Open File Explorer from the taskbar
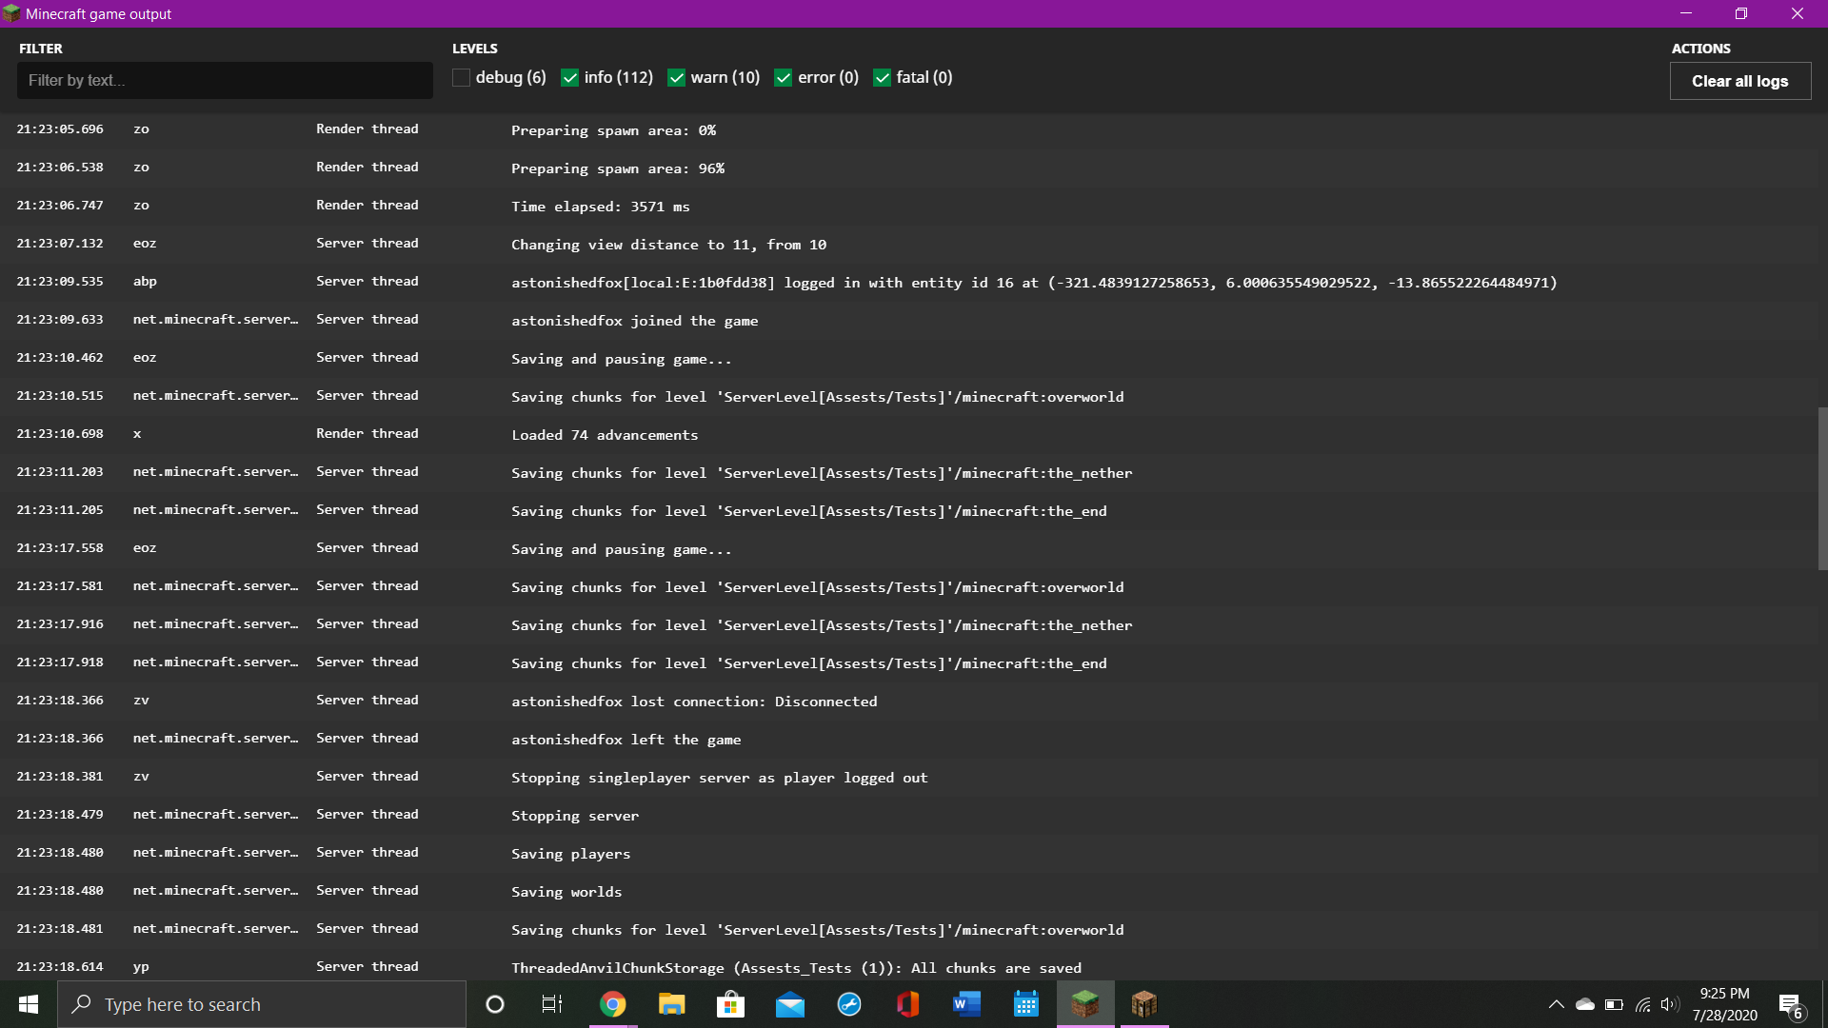 [x=672, y=1004]
